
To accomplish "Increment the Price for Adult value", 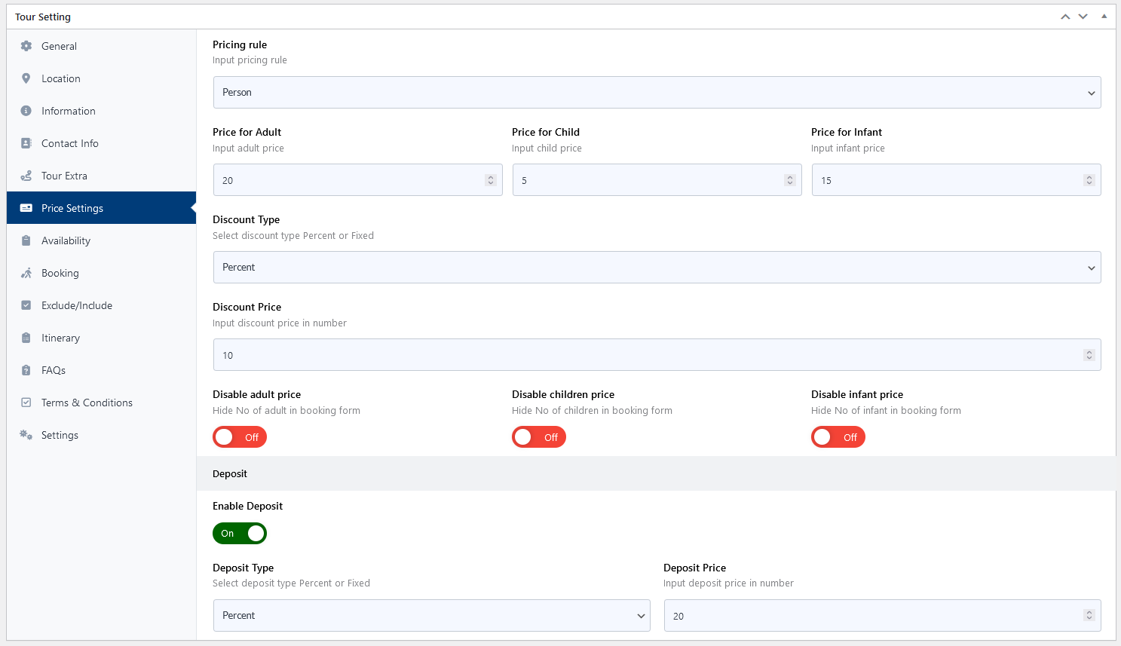I will 492,176.
